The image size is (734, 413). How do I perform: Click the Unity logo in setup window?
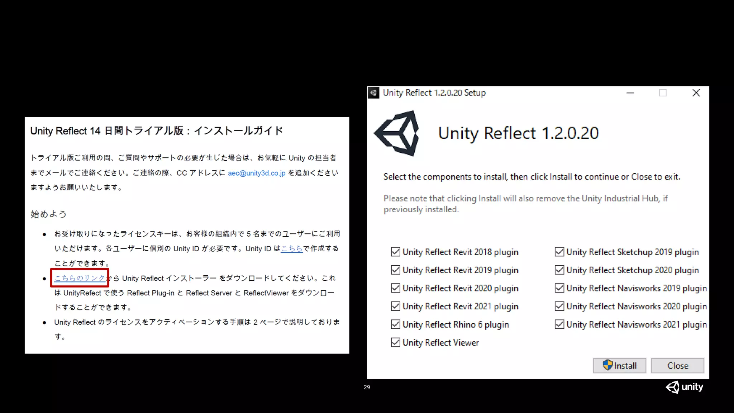[x=397, y=133]
